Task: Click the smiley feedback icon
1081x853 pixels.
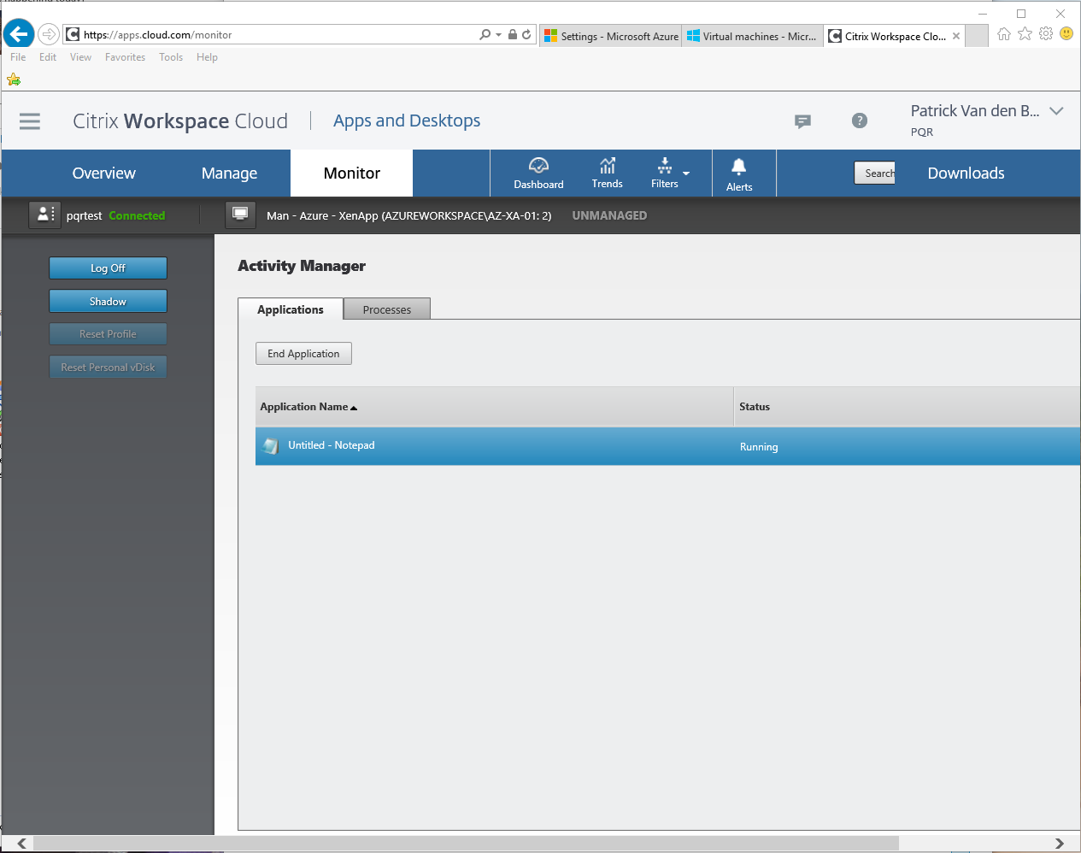Action: (1066, 34)
